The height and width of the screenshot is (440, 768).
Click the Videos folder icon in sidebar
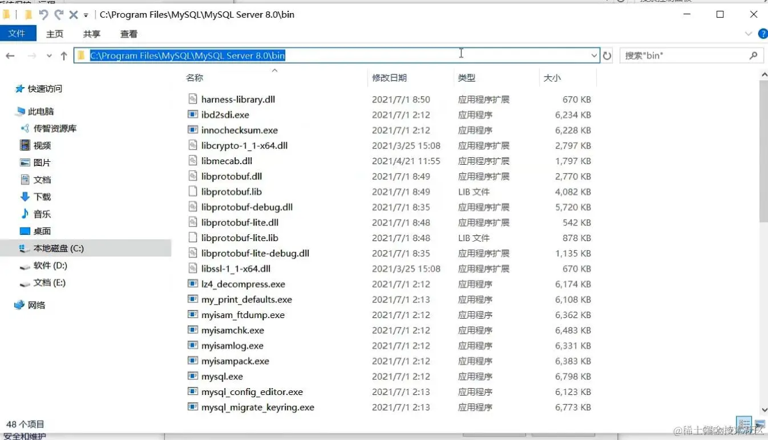tap(25, 145)
